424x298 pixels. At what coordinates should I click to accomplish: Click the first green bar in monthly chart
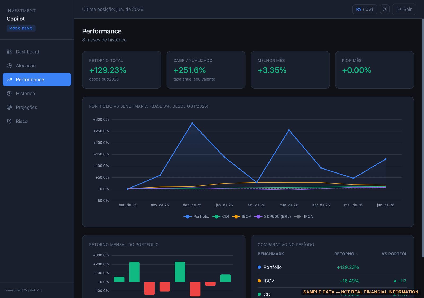(x=119, y=279)
